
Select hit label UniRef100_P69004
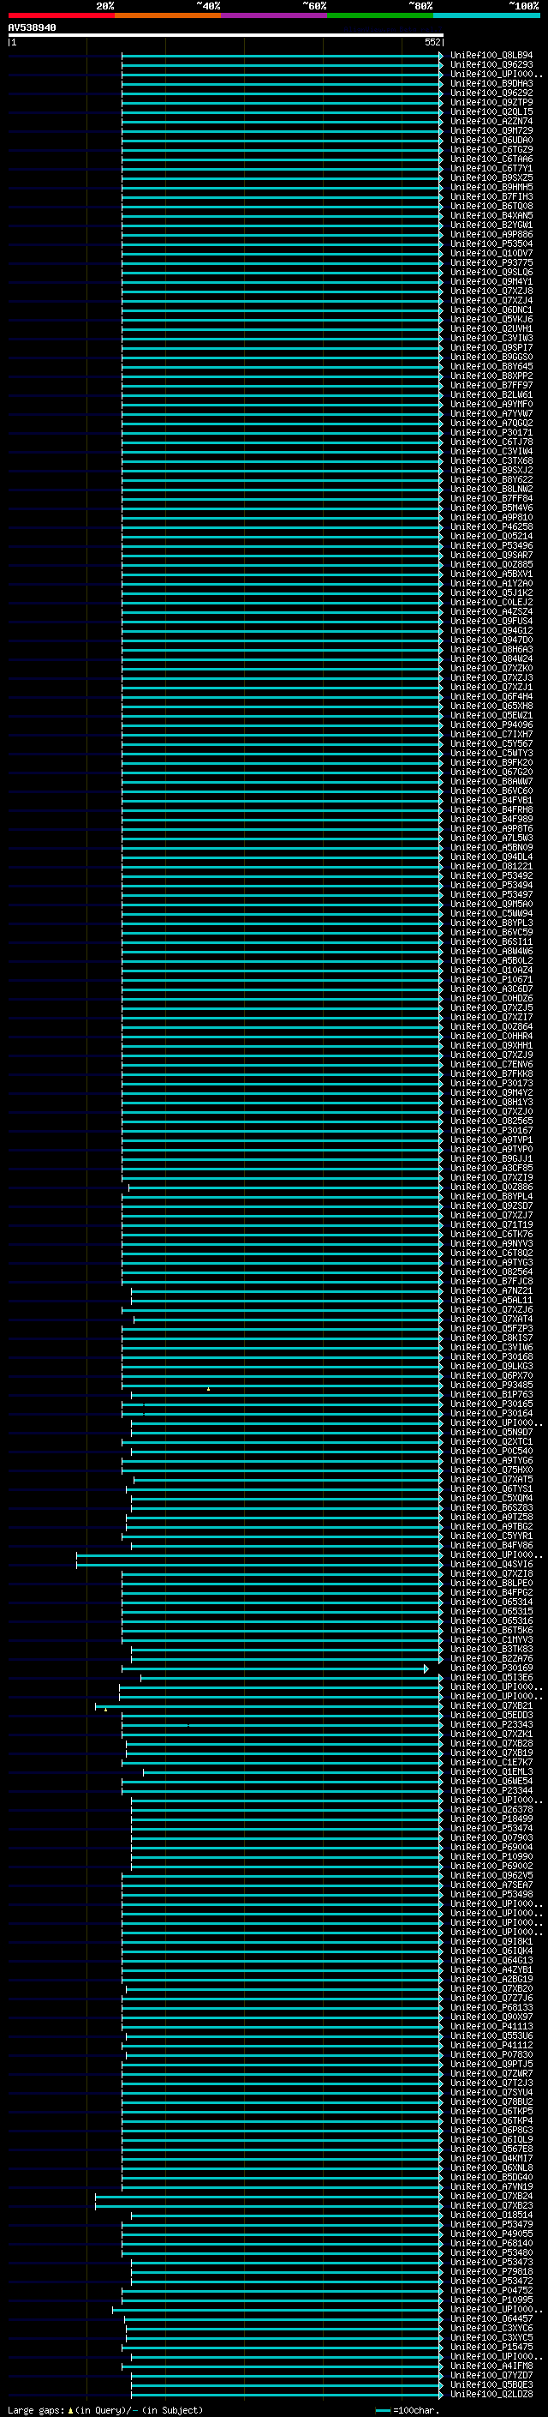(x=491, y=1847)
